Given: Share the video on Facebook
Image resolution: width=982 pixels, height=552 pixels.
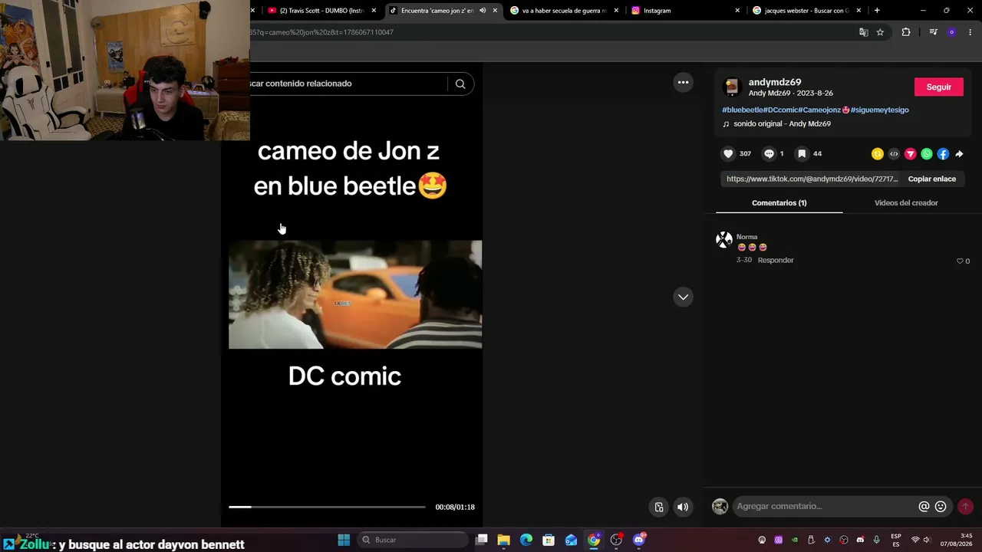Looking at the screenshot, I should click(943, 154).
